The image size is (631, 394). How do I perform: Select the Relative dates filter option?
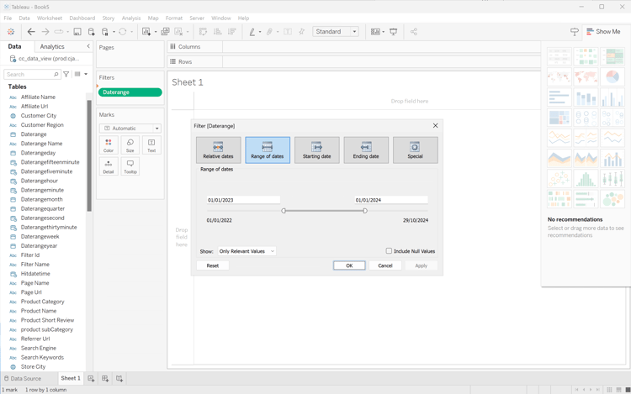[x=218, y=150]
